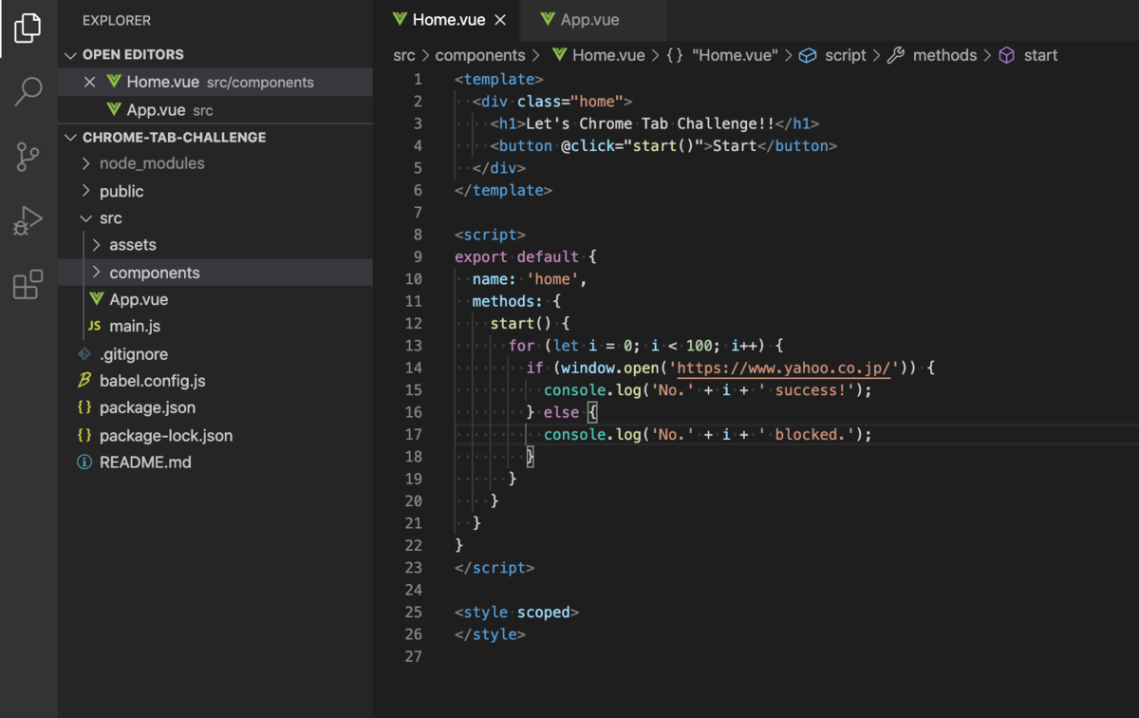The height and width of the screenshot is (718, 1139).
Task: Click the 'style scoped' tag on line 25
Action: [516, 612]
